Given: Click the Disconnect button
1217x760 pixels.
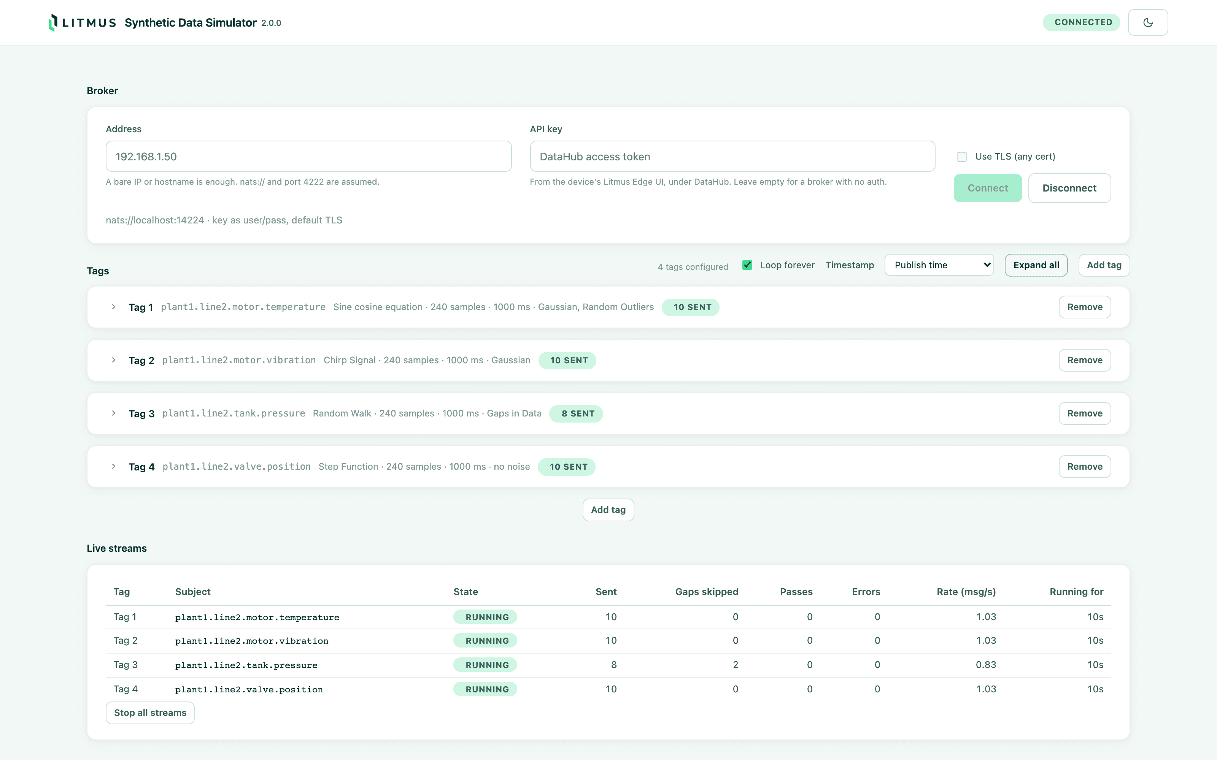Looking at the screenshot, I should (1069, 188).
